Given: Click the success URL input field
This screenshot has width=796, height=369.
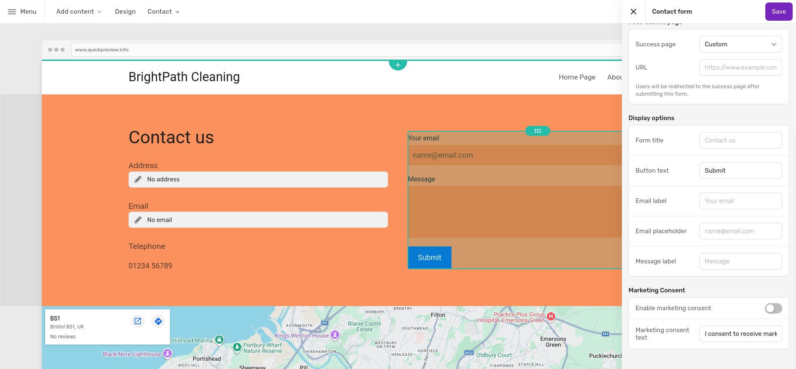Looking at the screenshot, I should (741, 68).
